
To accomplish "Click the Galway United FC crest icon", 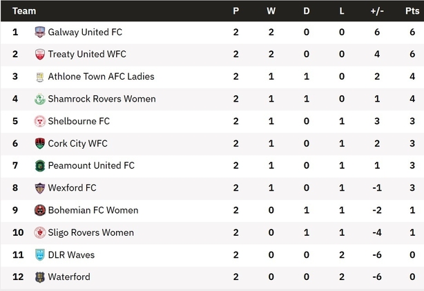I will (x=40, y=32).
